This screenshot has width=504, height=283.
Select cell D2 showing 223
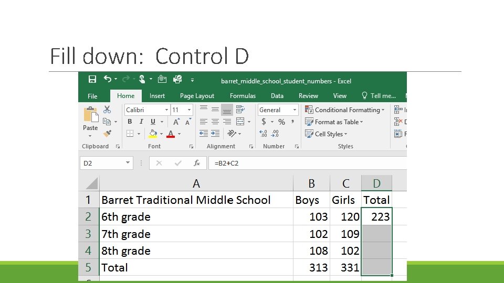377,216
